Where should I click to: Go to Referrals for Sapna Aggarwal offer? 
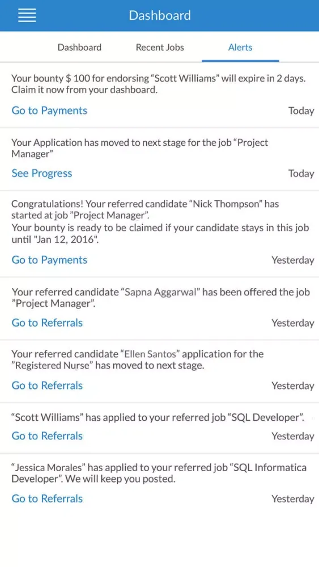(48, 323)
